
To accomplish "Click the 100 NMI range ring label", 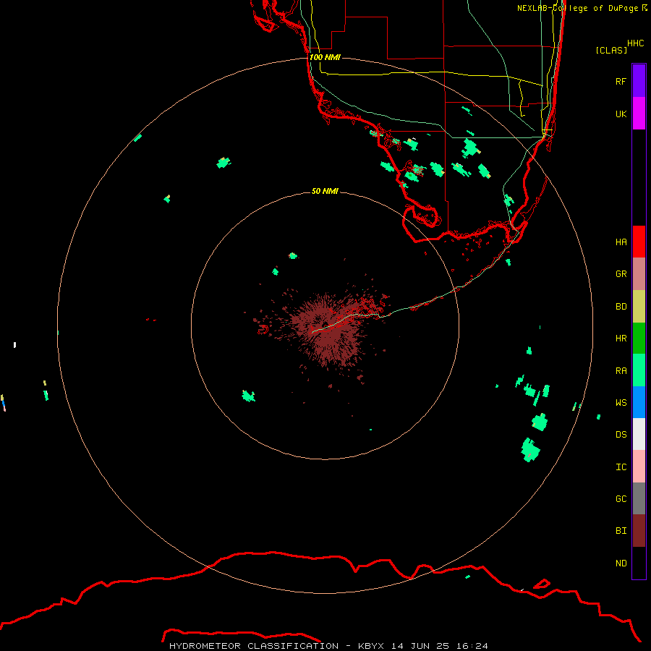I will (325, 57).
